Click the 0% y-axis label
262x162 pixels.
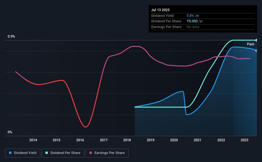point(10,132)
